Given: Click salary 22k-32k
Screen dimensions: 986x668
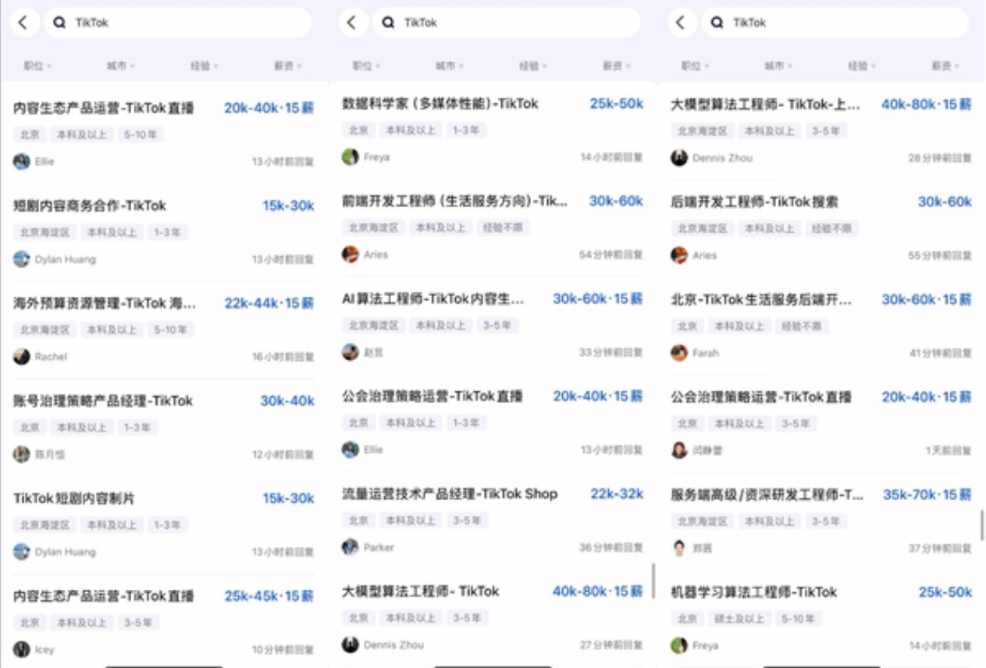Looking at the screenshot, I should click(617, 494).
